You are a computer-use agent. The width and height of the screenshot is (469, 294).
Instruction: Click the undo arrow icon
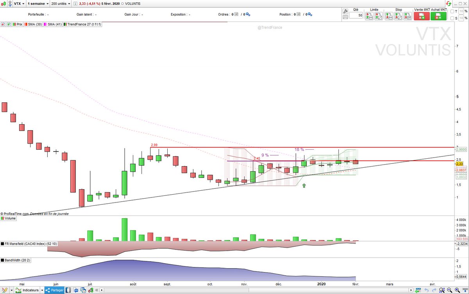coord(426,290)
